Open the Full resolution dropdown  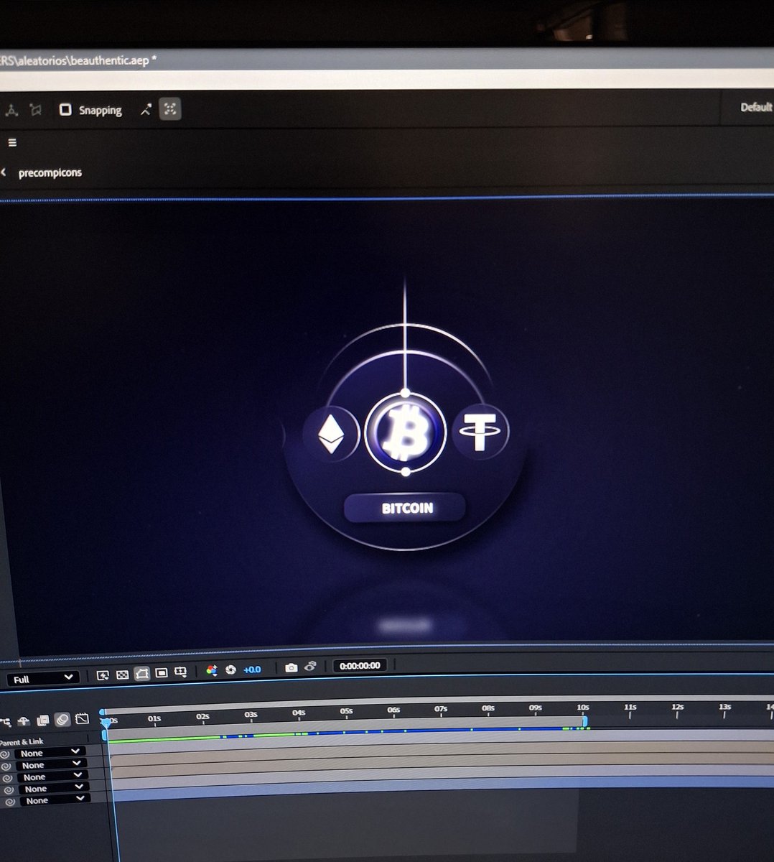point(43,679)
